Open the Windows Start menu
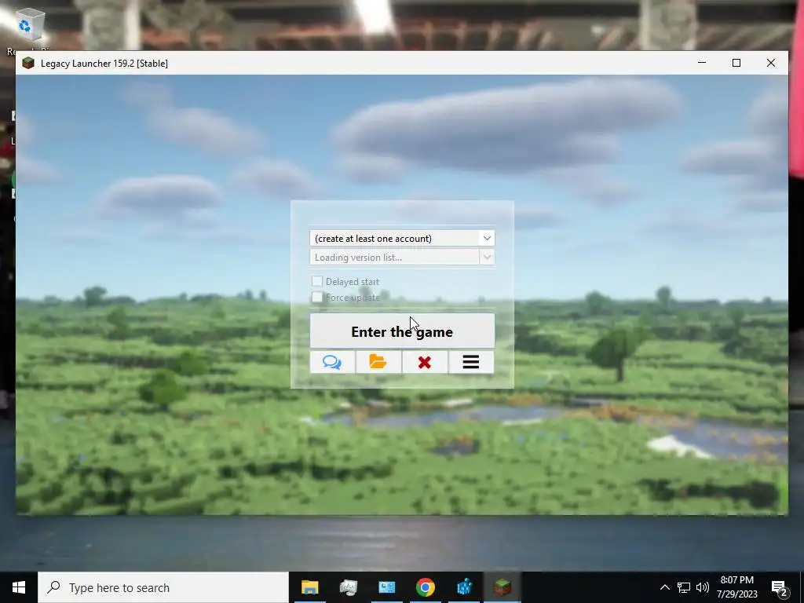Viewport: 804px width, 603px height. click(19, 587)
